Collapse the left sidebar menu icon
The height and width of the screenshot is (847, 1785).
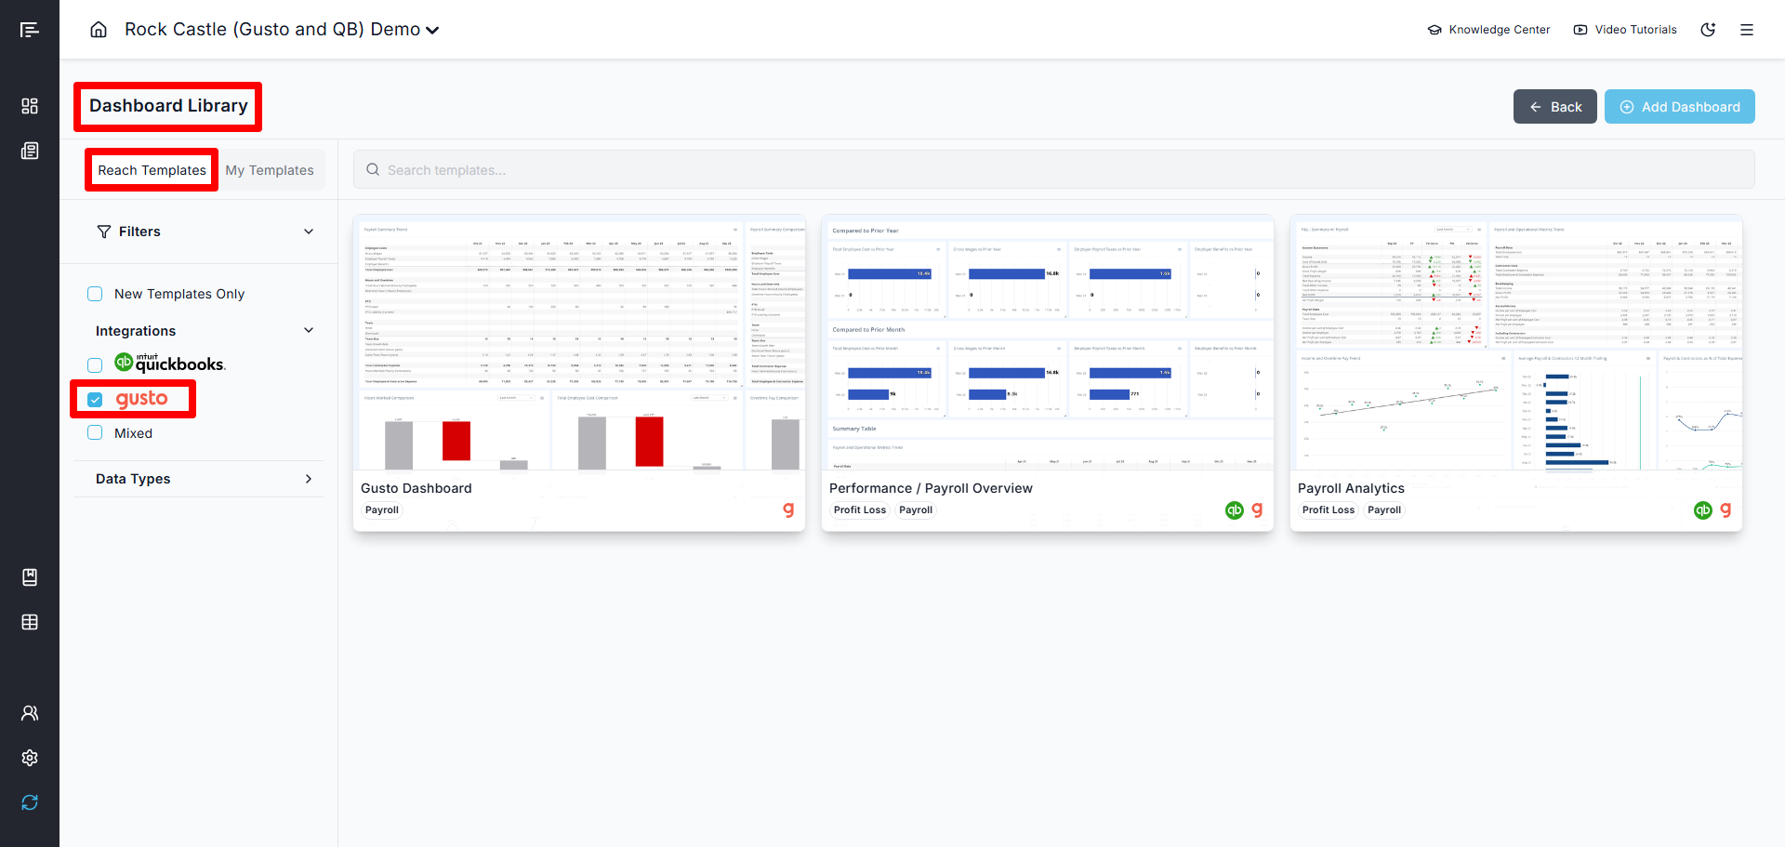[x=30, y=30]
